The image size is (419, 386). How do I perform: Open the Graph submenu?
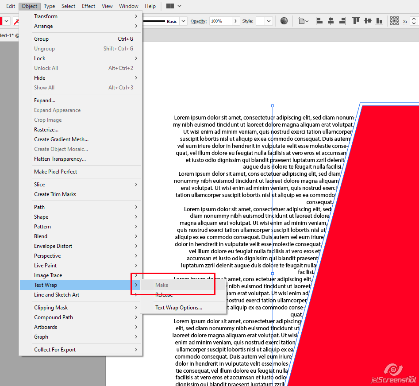click(81, 337)
